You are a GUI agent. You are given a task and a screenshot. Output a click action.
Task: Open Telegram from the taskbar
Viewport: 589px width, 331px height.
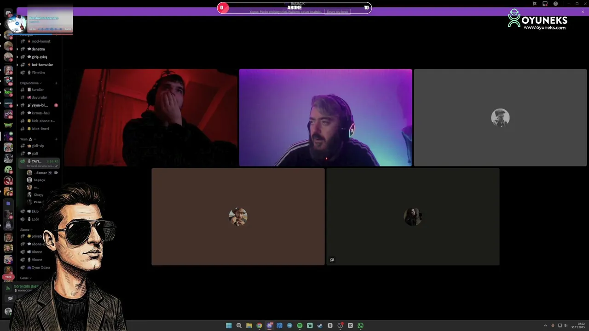coord(289,325)
